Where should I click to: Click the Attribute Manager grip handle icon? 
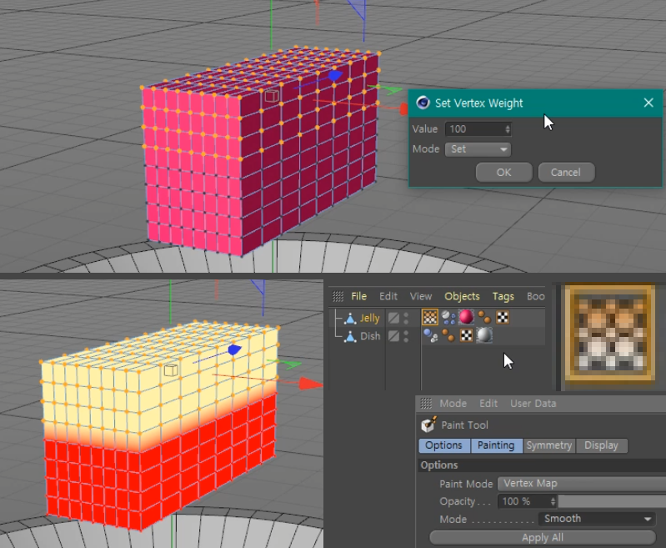click(x=426, y=403)
